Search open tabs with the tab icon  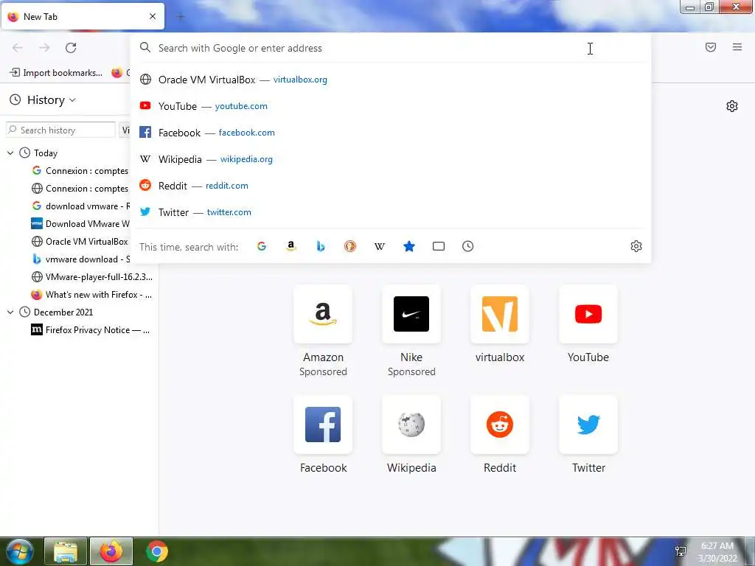click(x=438, y=246)
